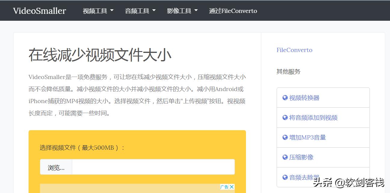
Task: Open the 视频工具 dropdown menu
Action: [98, 10]
